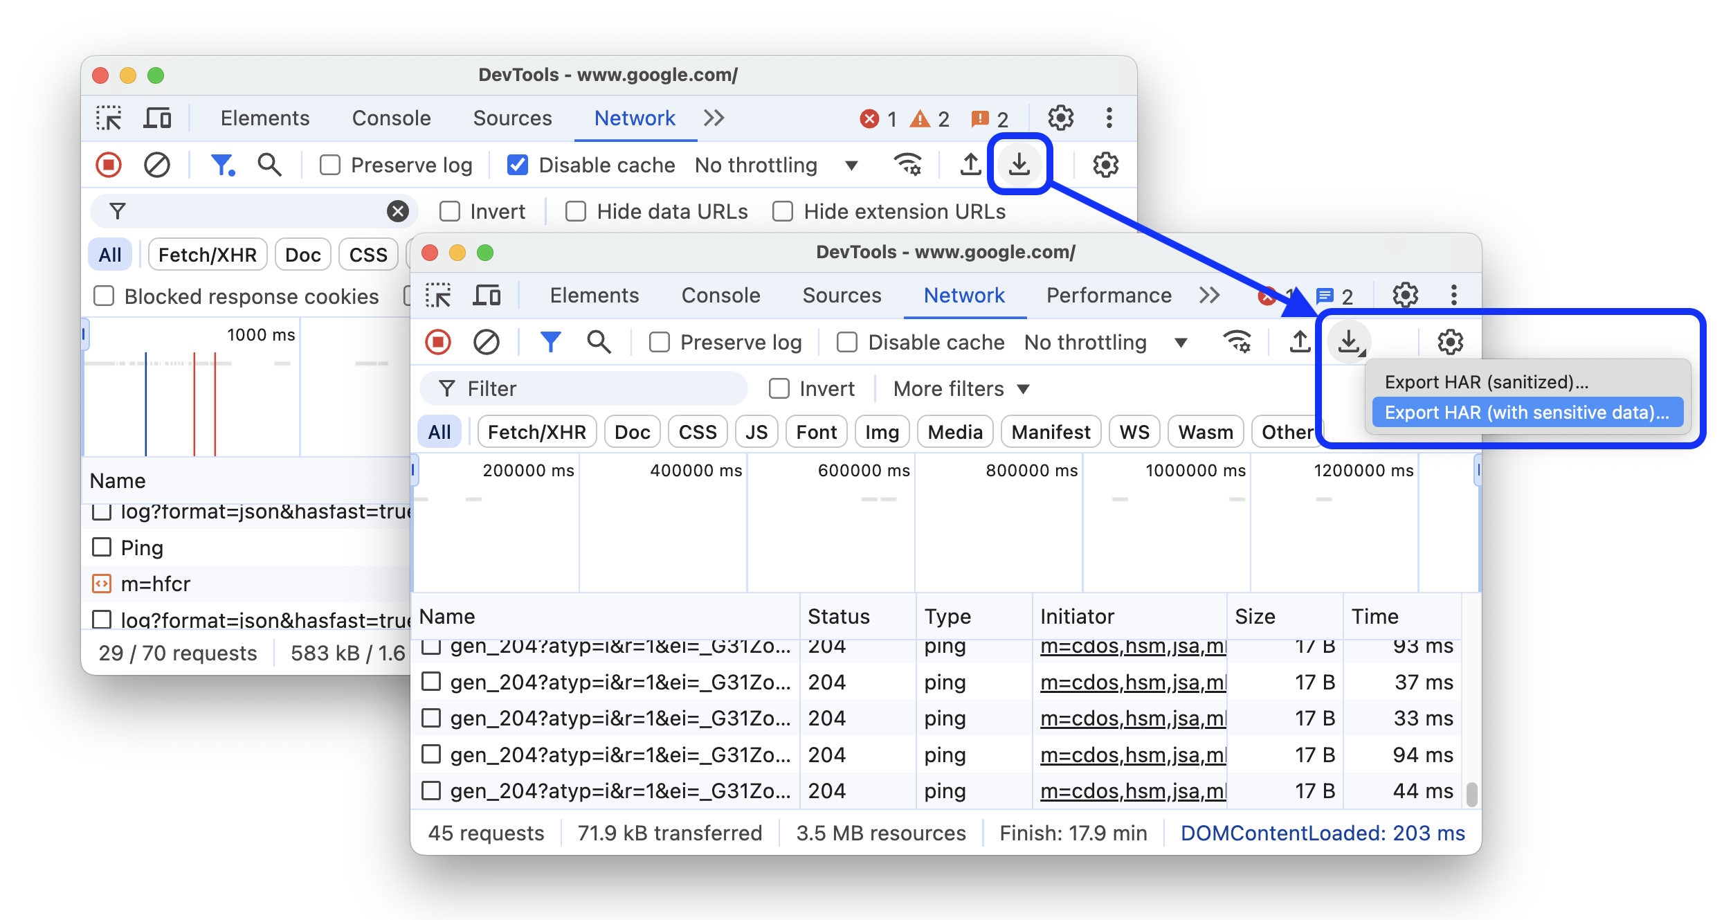Enable the Disable cache checkbox

click(846, 343)
